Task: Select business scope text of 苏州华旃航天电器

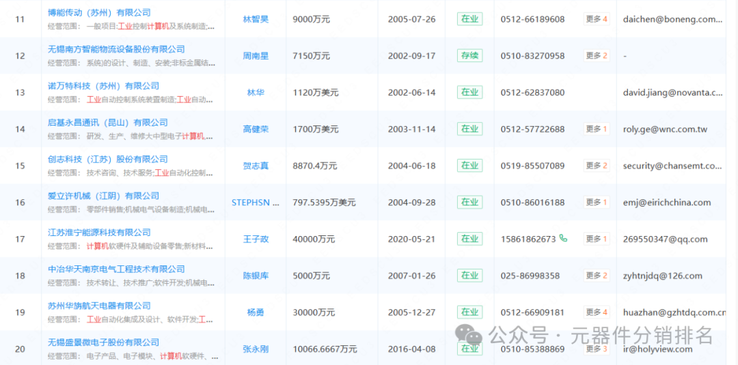Action: (x=130, y=320)
